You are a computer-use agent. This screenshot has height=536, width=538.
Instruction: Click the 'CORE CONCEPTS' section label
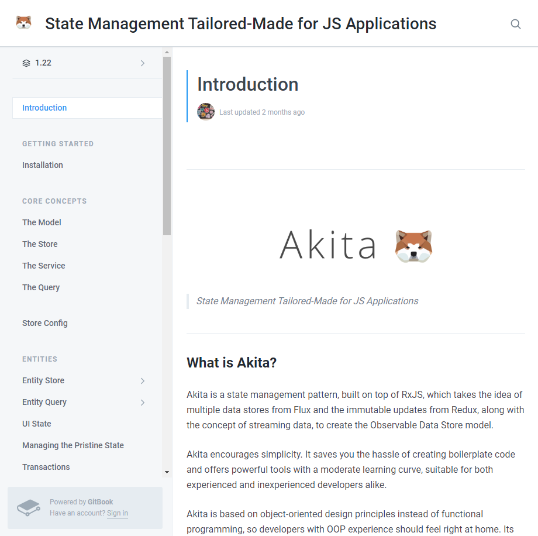[54, 201]
